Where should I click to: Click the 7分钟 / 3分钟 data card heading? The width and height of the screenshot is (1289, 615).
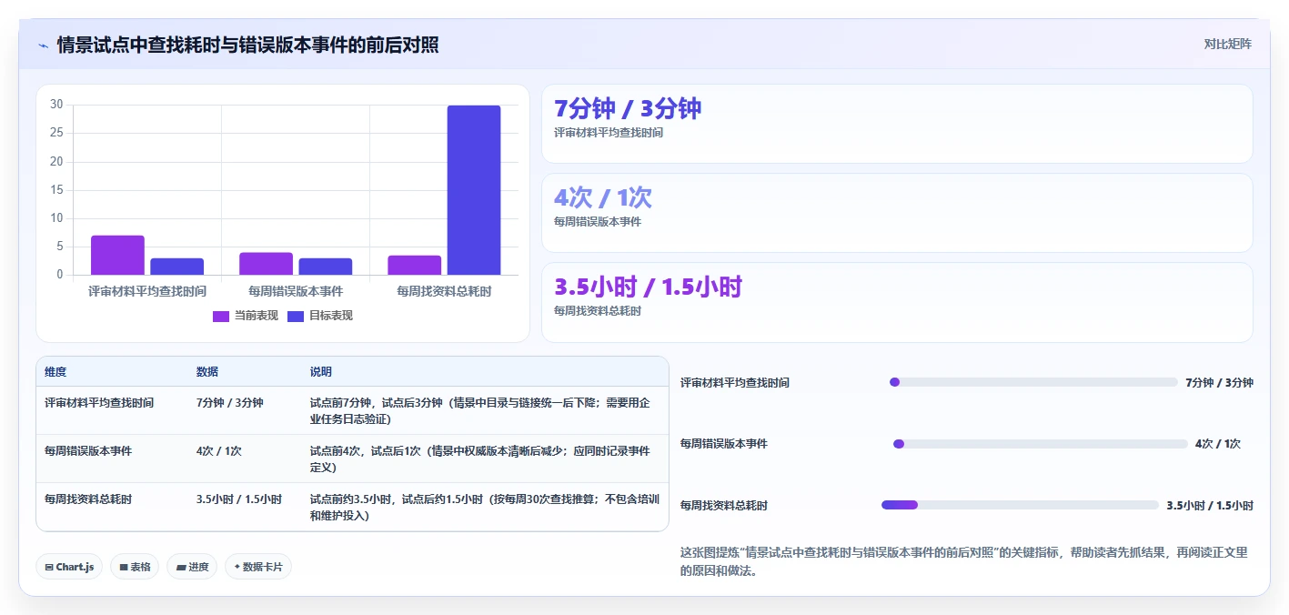628,108
